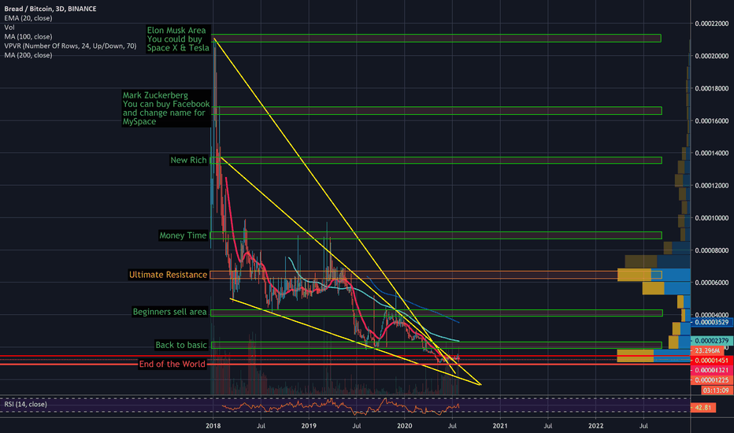Click the 0.00004000 price axis label
This screenshot has height=433, width=734.
(711, 315)
